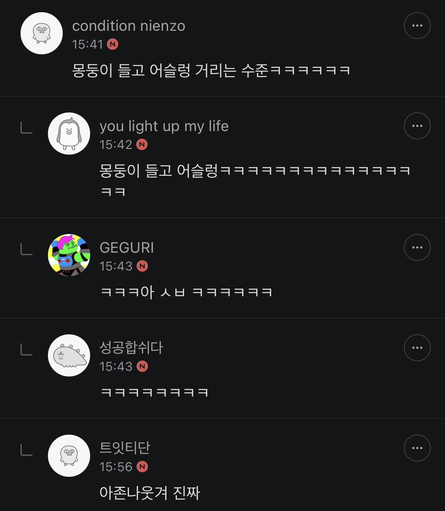Image resolution: width=445 pixels, height=511 pixels.
Task: Tap the penguin avatar of 'you light up my life'
Action: click(69, 134)
